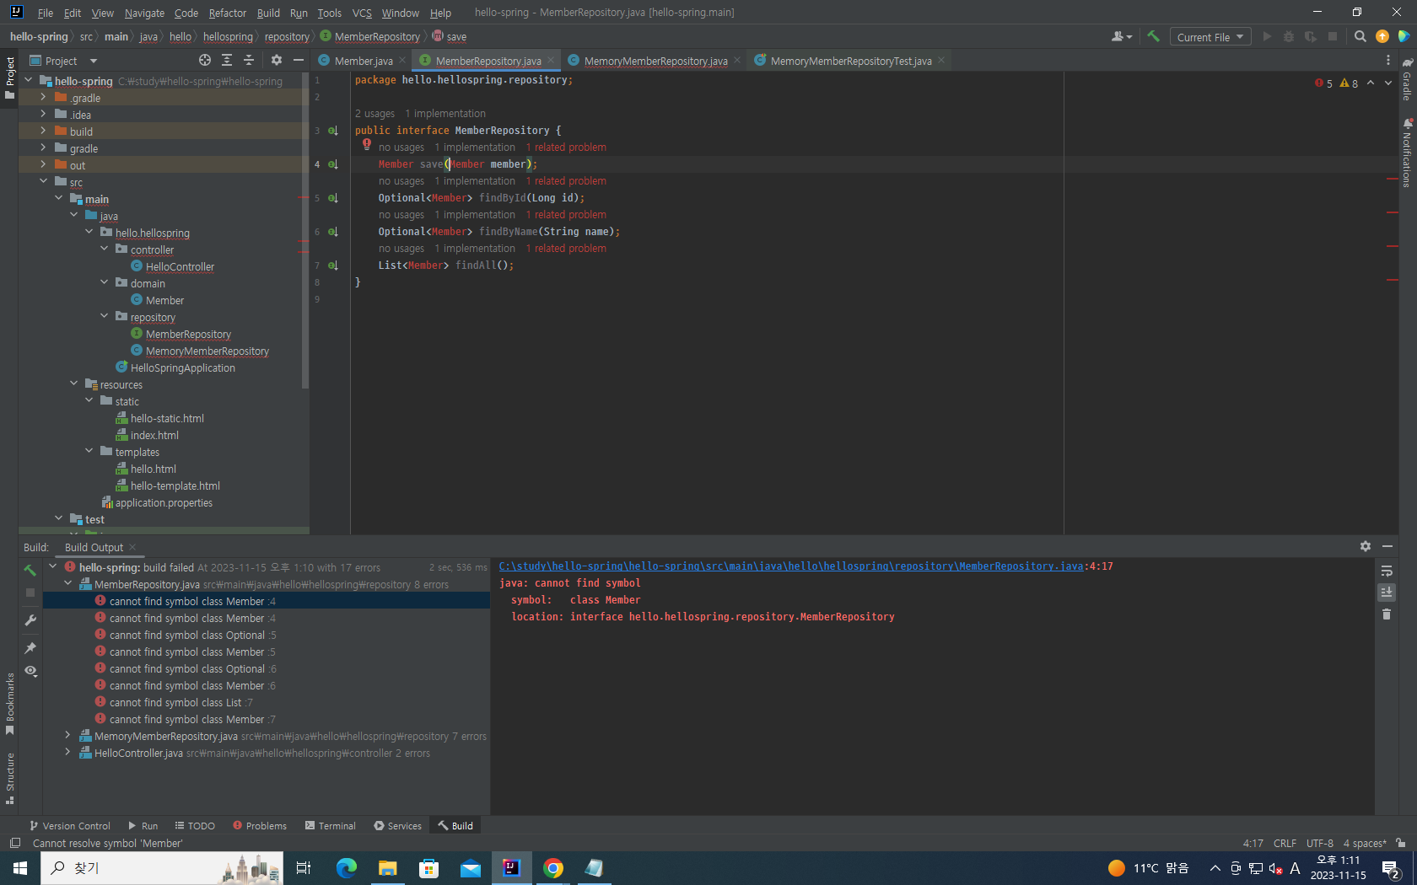Image resolution: width=1417 pixels, height=885 pixels.
Task: Open editor tabs more options menu
Action: (1388, 60)
